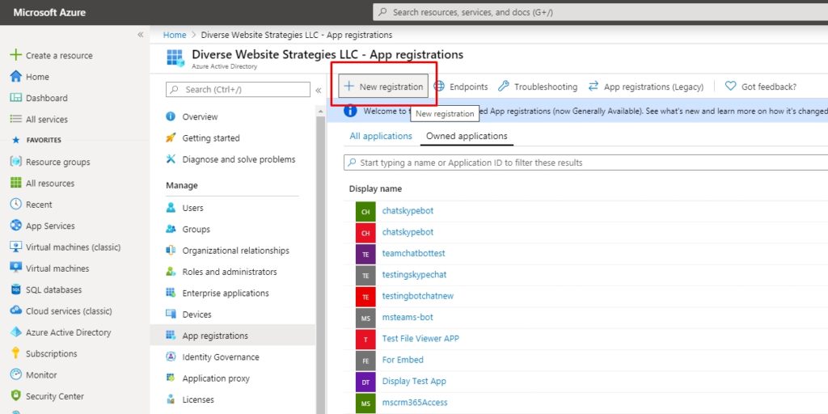Image resolution: width=828 pixels, height=414 pixels.
Task: Click the Monitor gauge icon
Action: point(16,374)
